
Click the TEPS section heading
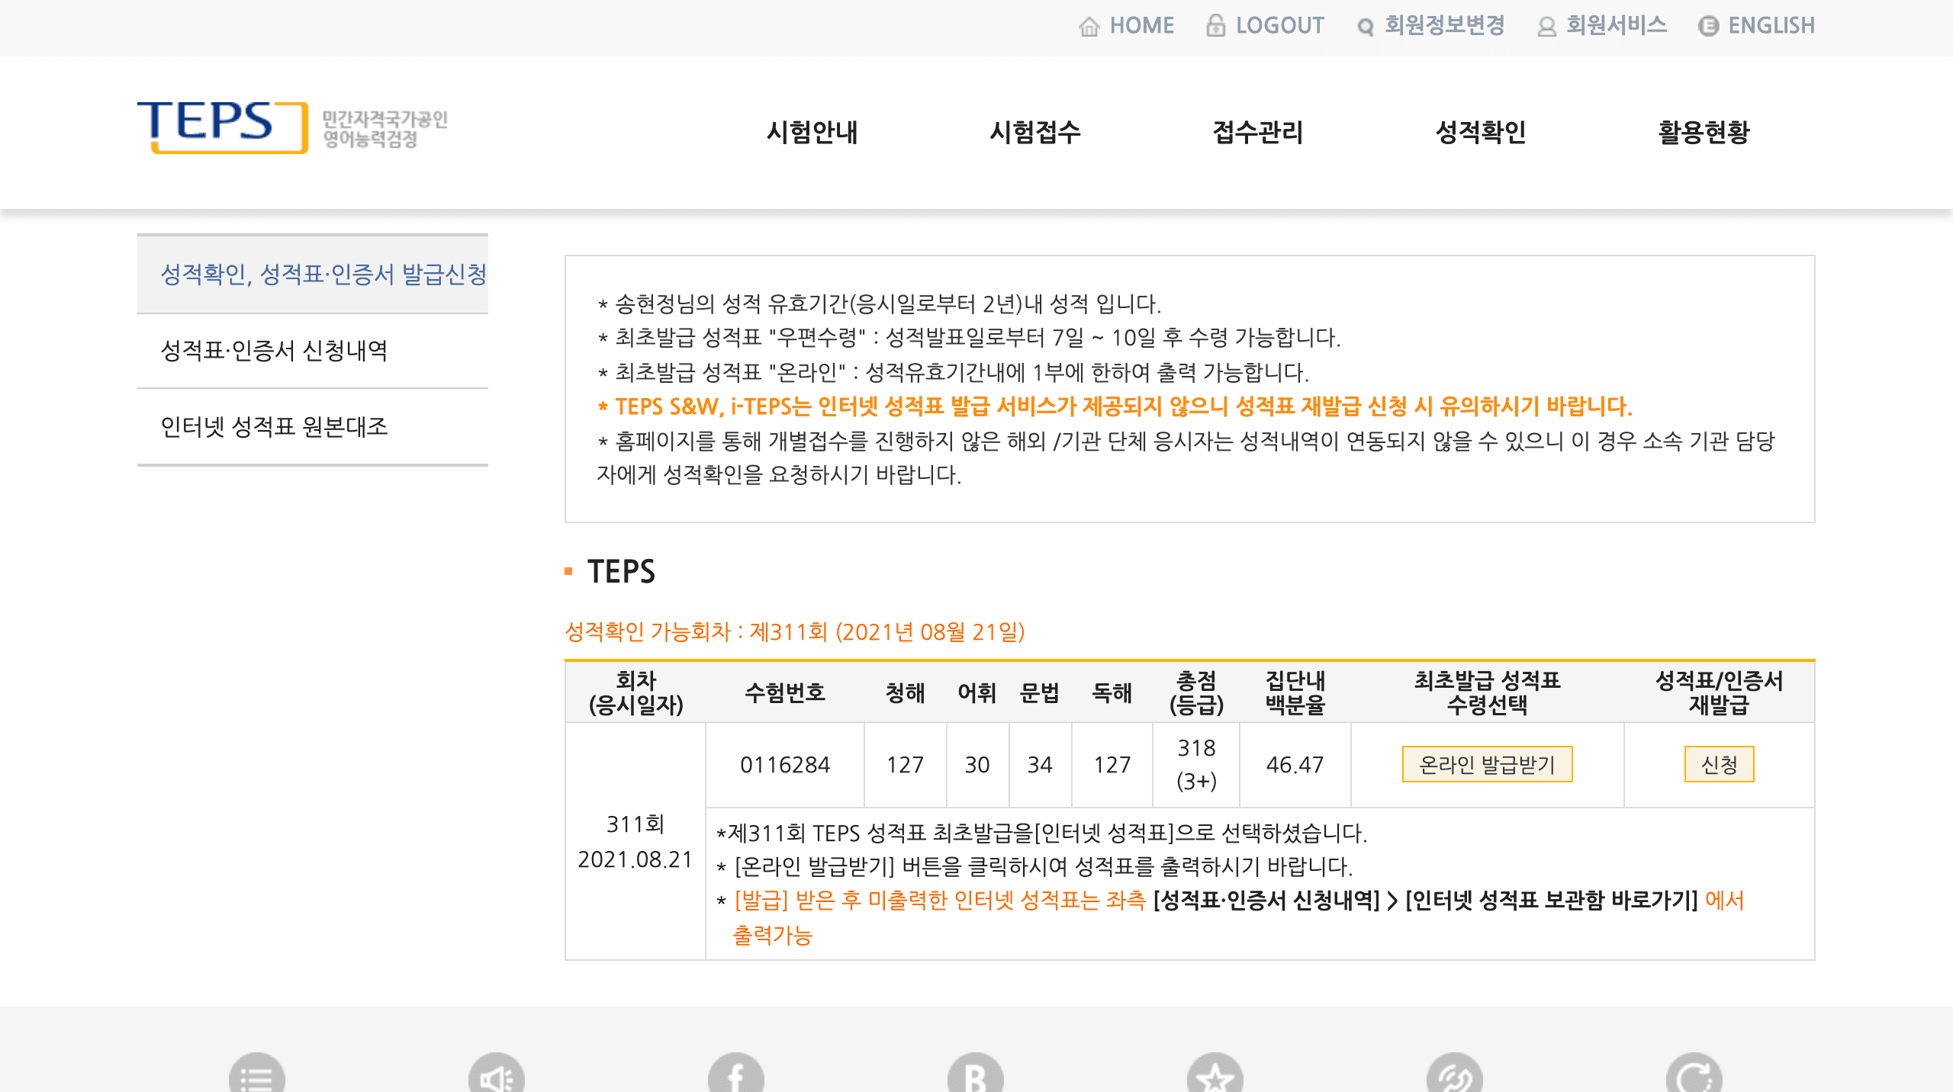(x=621, y=571)
